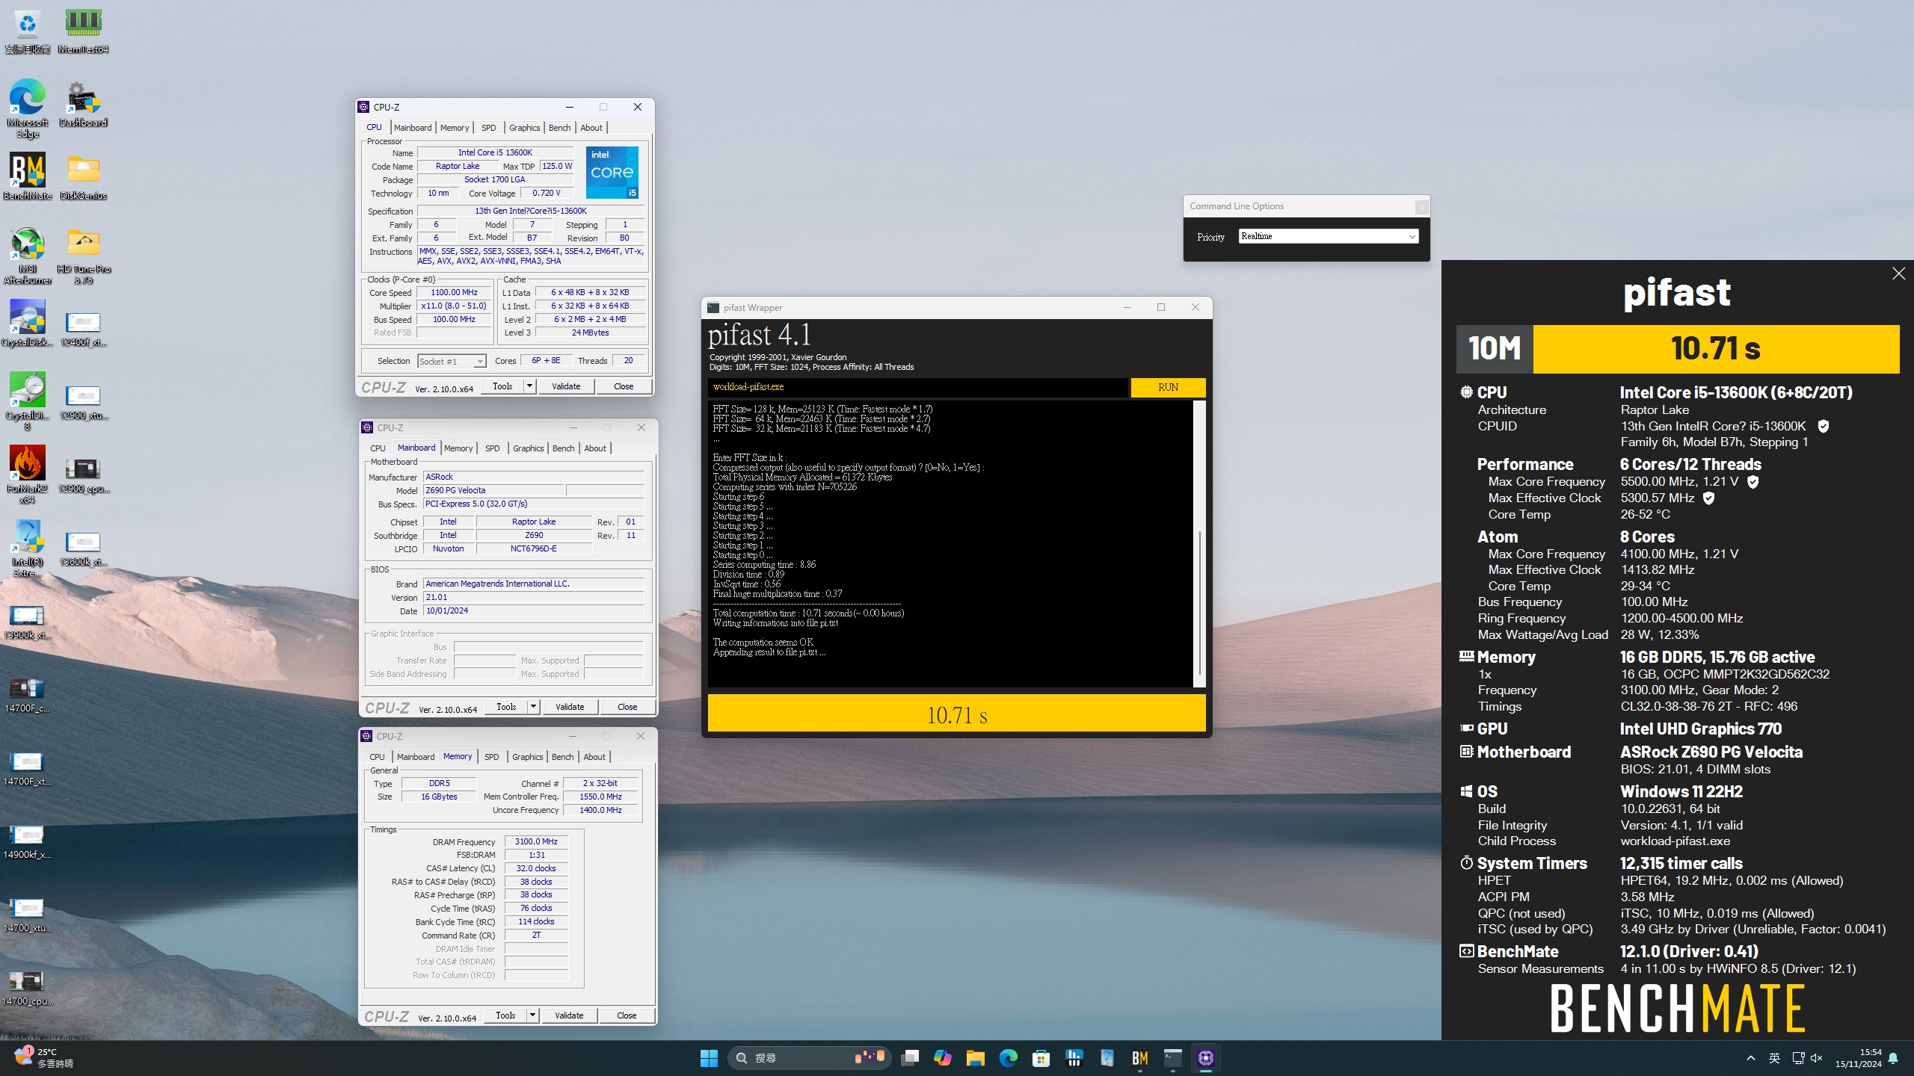Open Edge from the taskbar

click(1008, 1058)
